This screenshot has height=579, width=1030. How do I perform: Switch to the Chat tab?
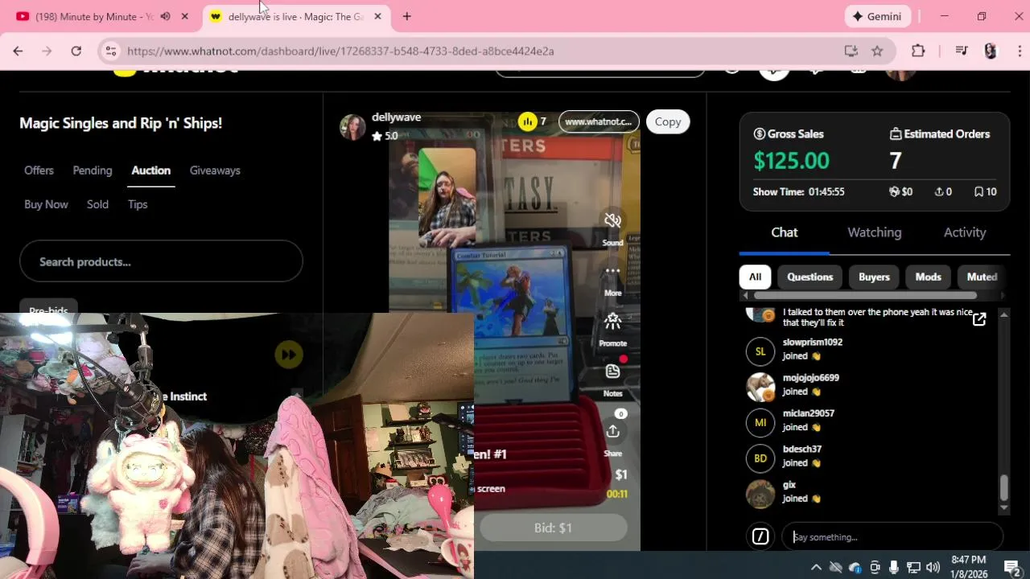(785, 232)
